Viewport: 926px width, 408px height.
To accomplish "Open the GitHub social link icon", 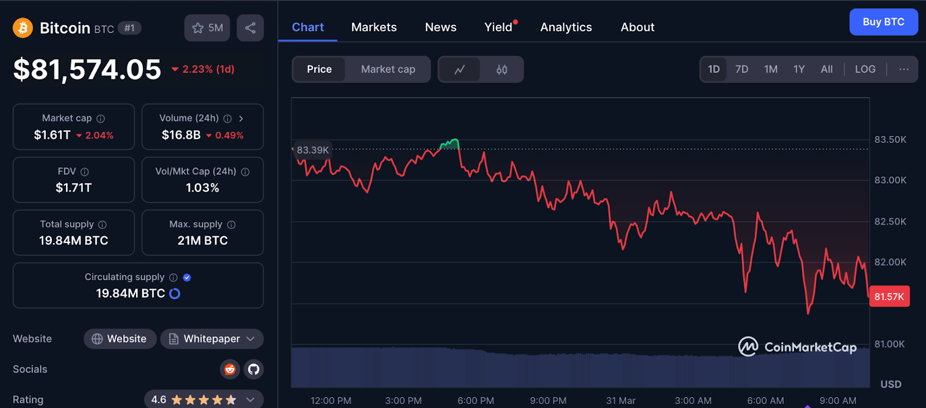I will coord(253,369).
